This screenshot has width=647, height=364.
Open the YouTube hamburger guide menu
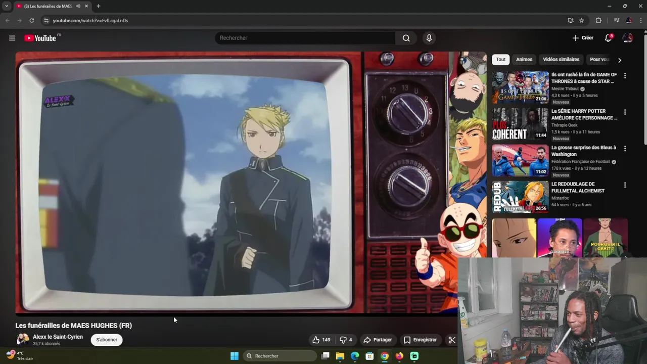pyautogui.click(x=12, y=38)
